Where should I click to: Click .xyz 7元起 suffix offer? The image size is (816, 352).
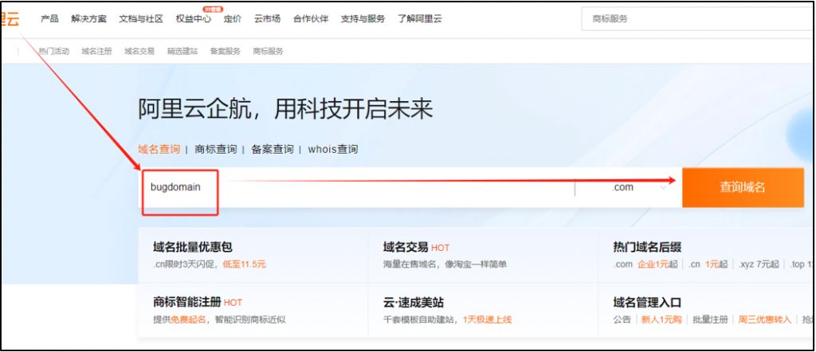coord(759,264)
